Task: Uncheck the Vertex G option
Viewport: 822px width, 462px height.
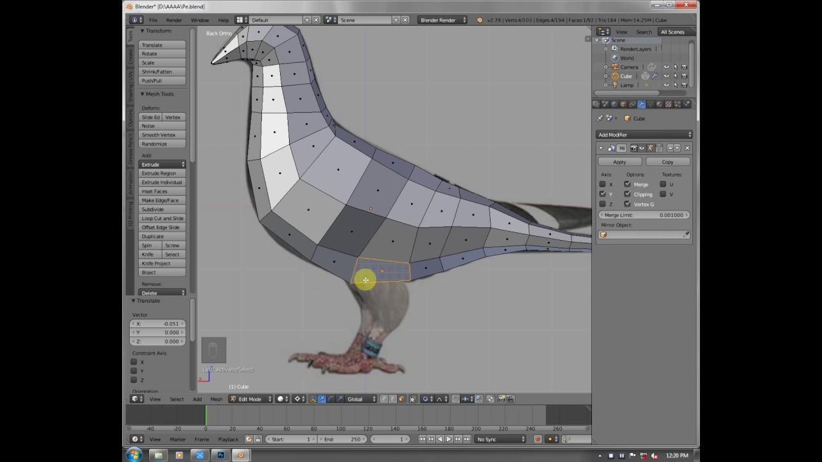Action: [627, 204]
